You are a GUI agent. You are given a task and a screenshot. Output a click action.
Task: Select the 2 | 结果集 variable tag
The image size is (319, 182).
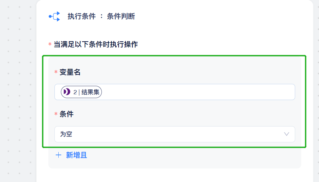pyautogui.click(x=81, y=92)
